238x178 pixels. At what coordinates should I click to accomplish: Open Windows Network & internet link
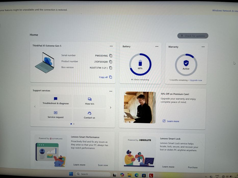[x=225, y=11]
